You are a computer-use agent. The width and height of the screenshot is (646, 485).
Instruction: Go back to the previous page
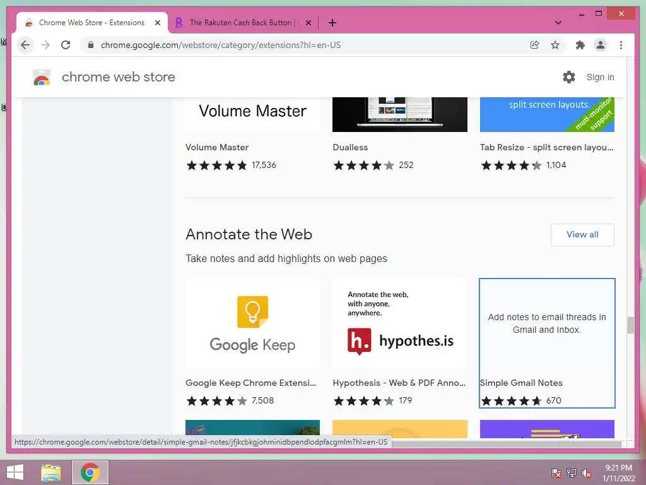25,45
